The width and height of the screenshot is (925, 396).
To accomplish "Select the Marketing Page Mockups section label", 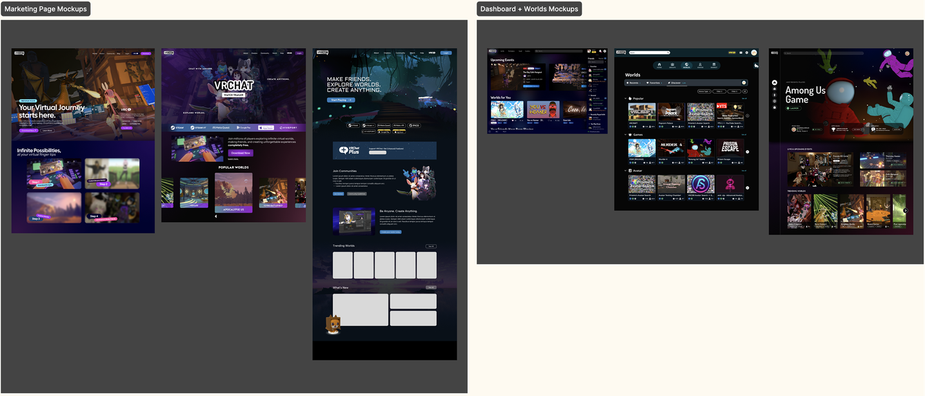I will pos(45,9).
